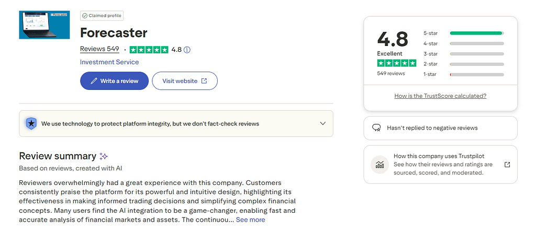Click the speech bubble negative reviews icon
The image size is (536, 231).
(376, 128)
